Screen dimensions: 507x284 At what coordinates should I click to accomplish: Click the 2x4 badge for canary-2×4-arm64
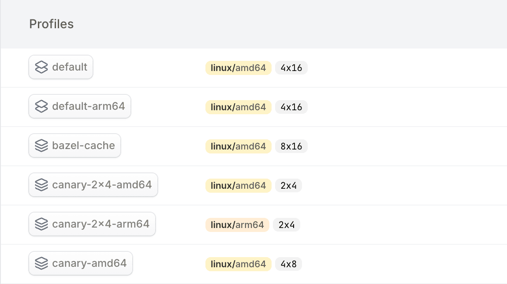[x=286, y=225]
